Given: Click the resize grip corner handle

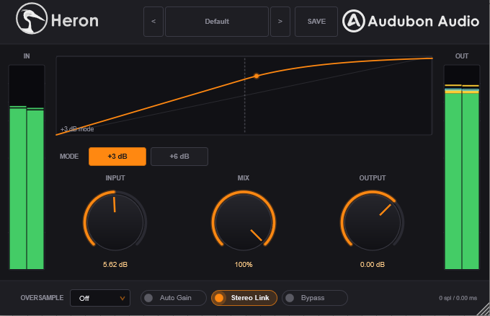Looking at the screenshot, I should pyautogui.click(x=483, y=310).
